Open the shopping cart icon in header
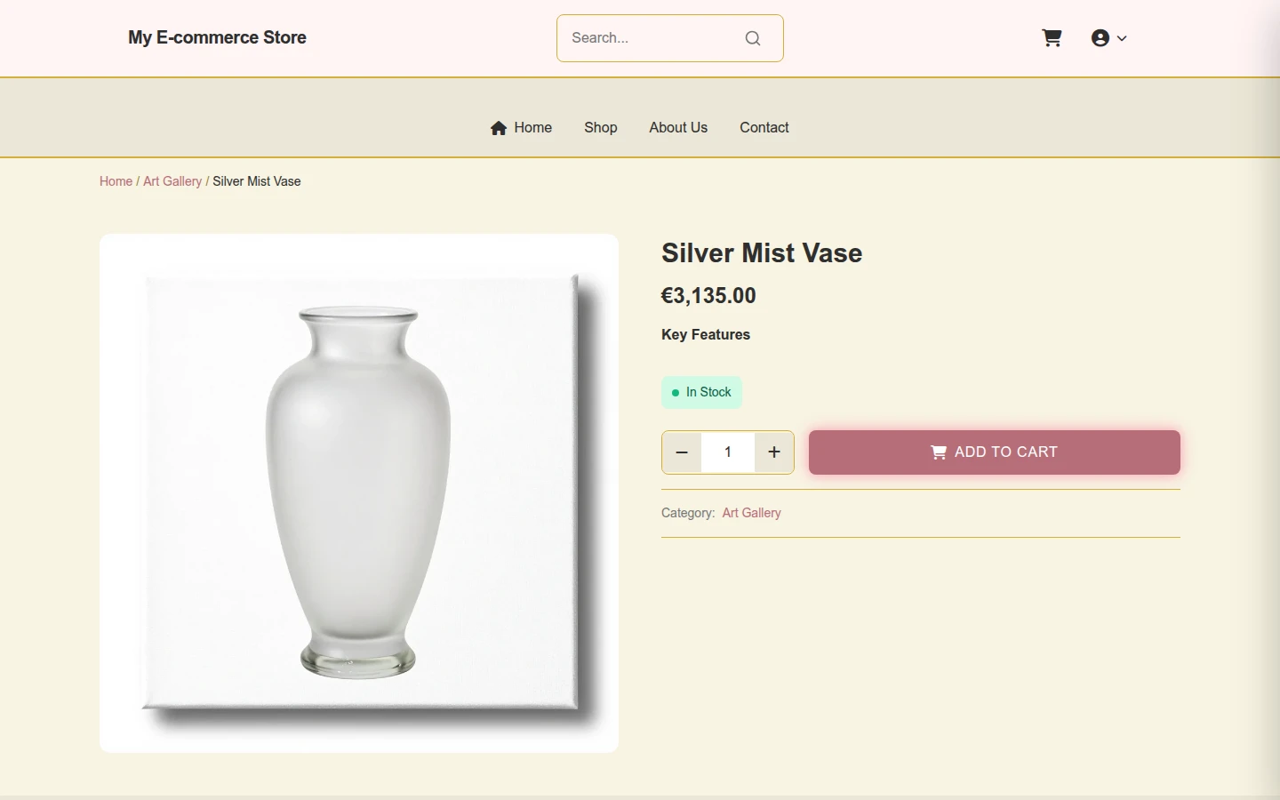Screen dimensions: 1280x800 coord(1052,38)
